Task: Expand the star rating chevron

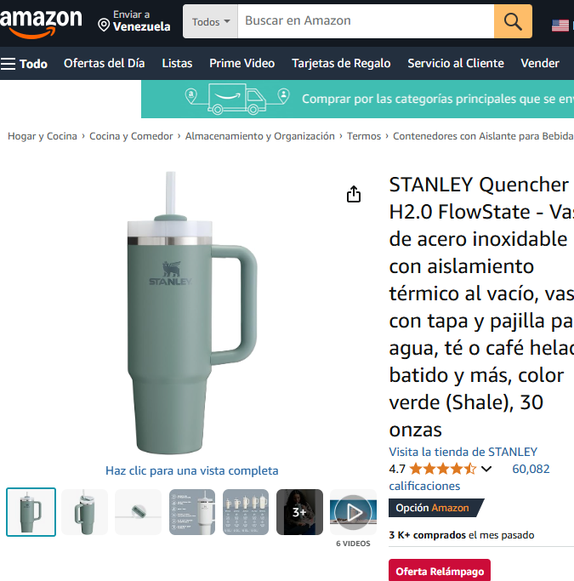Action: pos(486,469)
